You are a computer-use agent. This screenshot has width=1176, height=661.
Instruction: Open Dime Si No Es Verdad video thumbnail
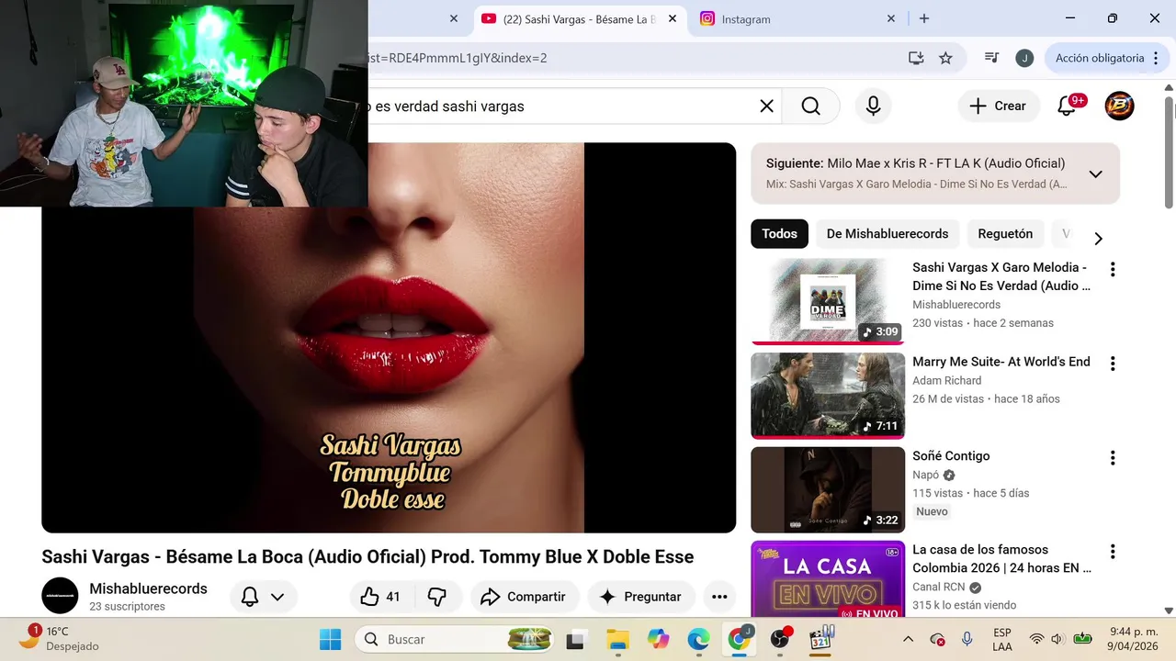point(828,301)
